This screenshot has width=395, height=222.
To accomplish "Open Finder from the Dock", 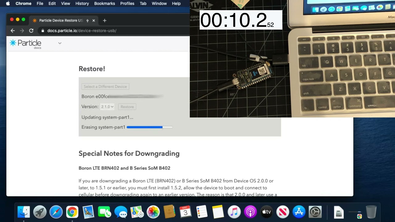I will [24, 212].
